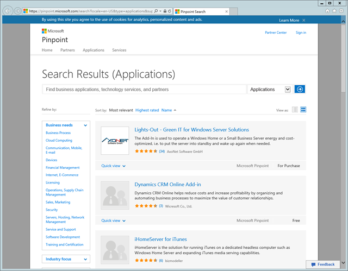Filter by Internet, E-Commerce
This screenshot has height=271, width=348.
[62, 175]
